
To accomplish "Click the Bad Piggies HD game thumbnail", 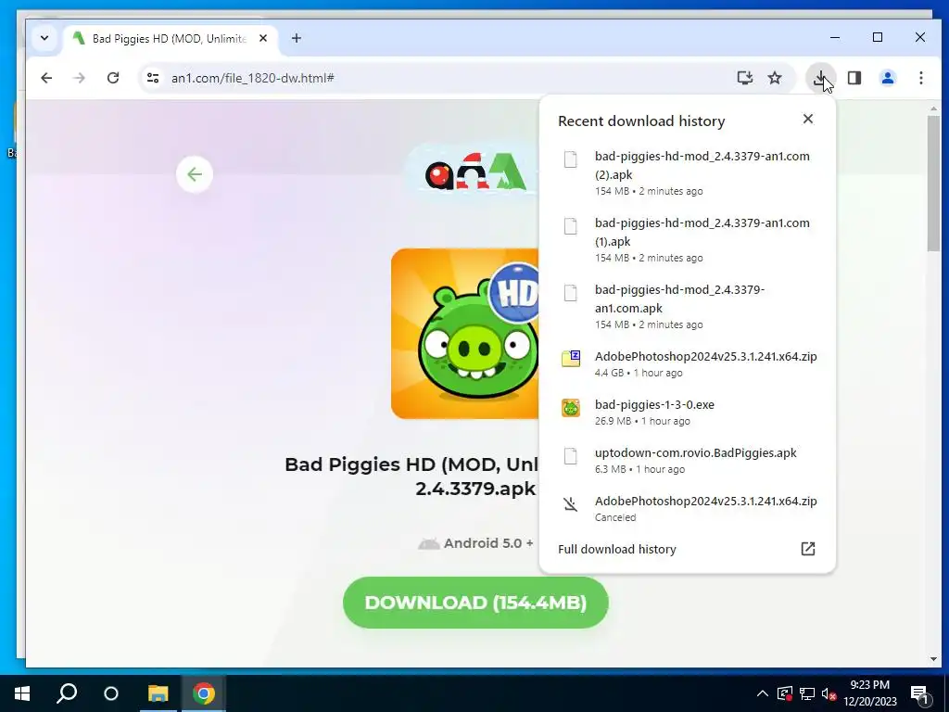I will 465,334.
